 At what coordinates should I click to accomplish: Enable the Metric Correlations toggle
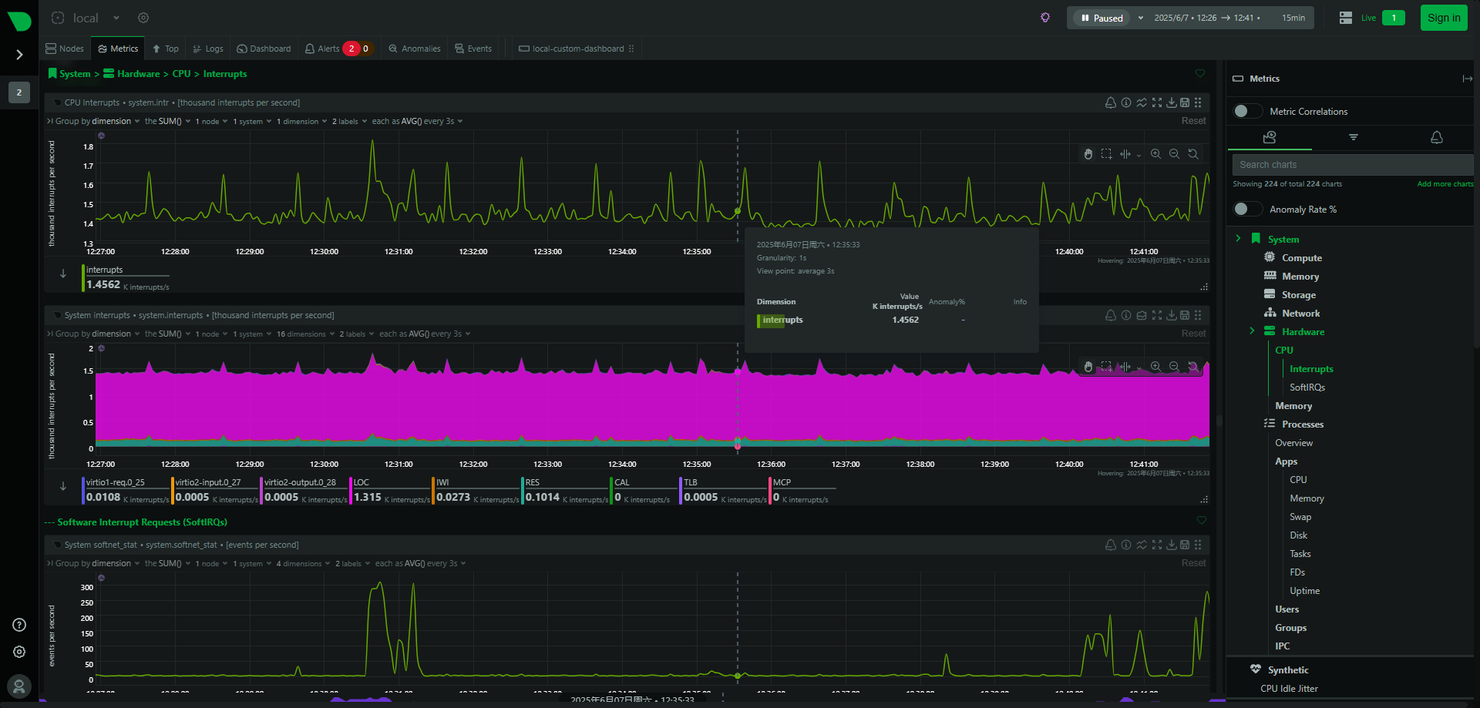pyautogui.click(x=1246, y=112)
